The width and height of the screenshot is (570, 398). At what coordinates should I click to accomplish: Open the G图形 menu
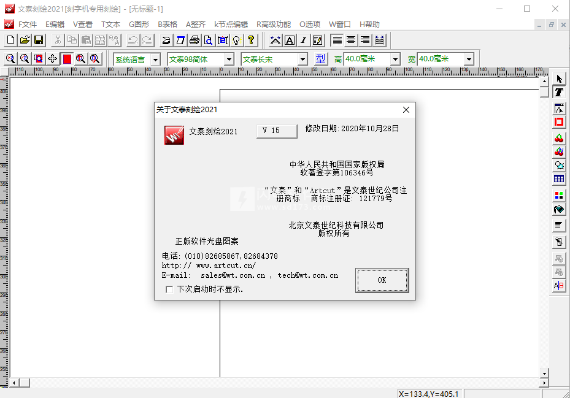[139, 25]
